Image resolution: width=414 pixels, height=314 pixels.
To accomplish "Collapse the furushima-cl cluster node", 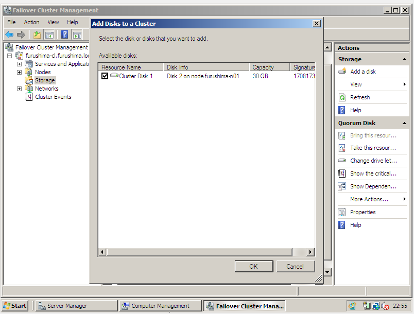I will click(9, 56).
